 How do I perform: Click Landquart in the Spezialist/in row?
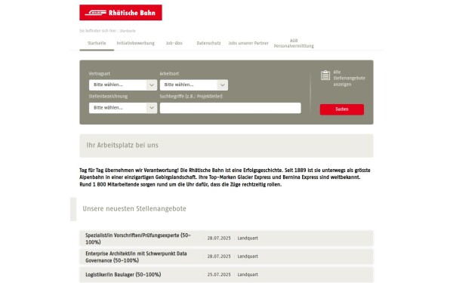248,238
